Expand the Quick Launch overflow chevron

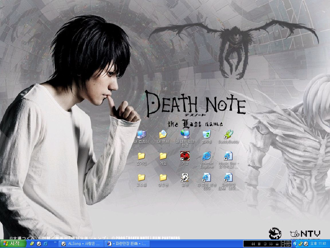tap(55, 243)
